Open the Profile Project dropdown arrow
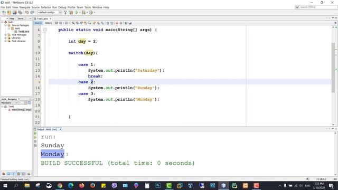Image resolution: width=338 pixels, height=190 pixels. click(x=94, y=13)
